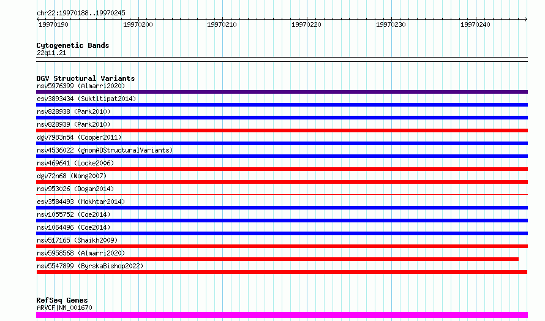The image size is (545, 321).
Task: Click the blue esv3893434 variant bar
Action: point(282,105)
